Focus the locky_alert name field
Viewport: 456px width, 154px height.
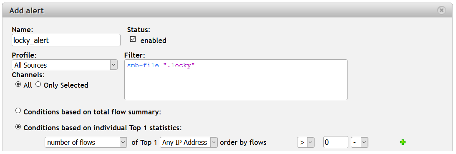66,40
